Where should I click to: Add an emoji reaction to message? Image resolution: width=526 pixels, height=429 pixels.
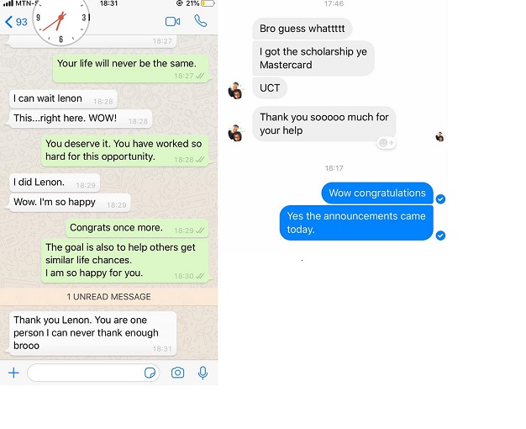pos(387,143)
